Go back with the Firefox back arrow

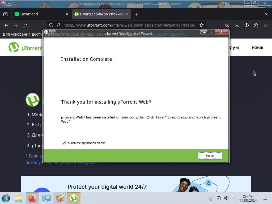pos(6,25)
